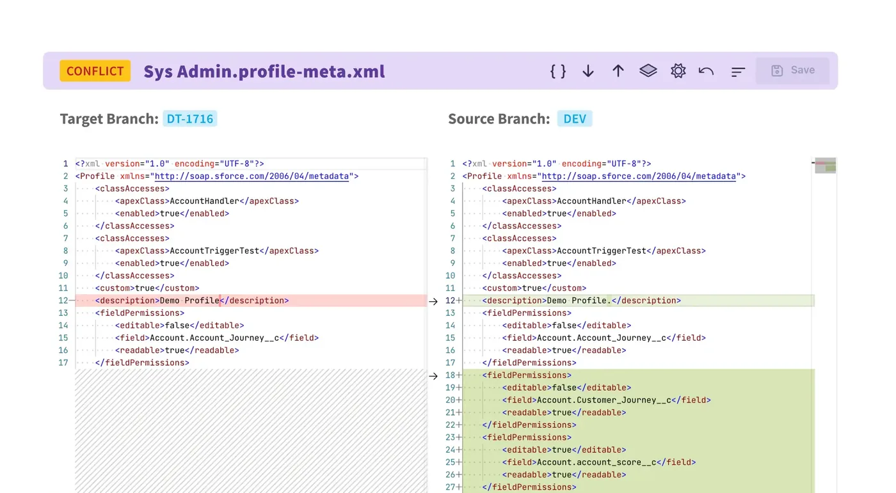This screenshot has width=896, height=493.
Task: Click the curly braces format icon
Action: (558, 71)
